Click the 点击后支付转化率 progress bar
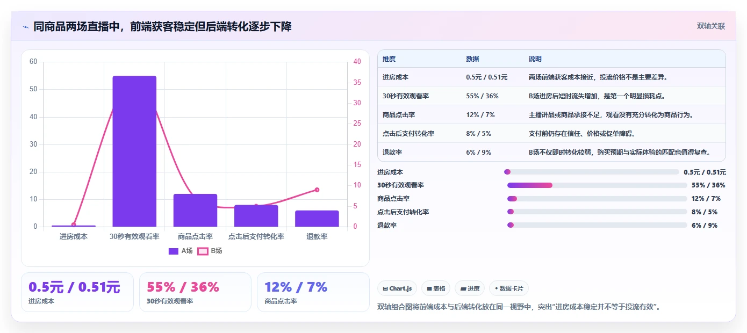747x333 pixels. pos(597,212)
